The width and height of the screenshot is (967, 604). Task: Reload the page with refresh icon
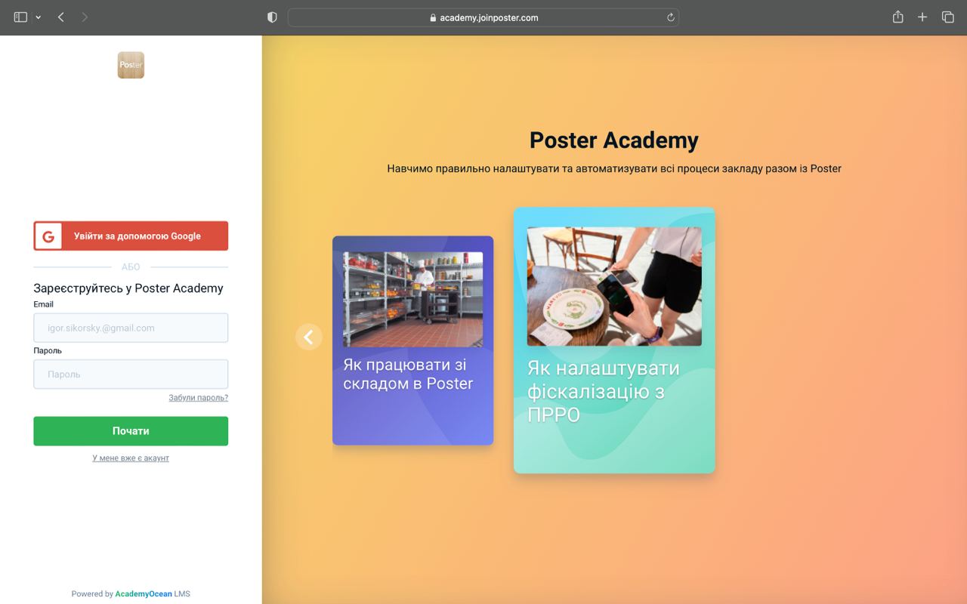670,17
